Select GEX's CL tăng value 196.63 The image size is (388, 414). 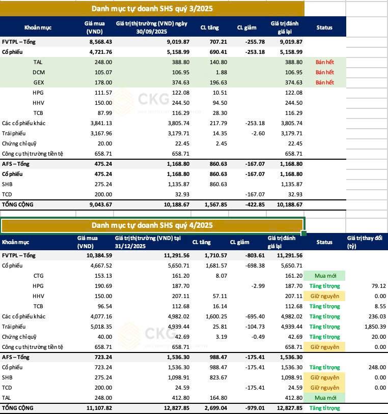pos(218,82)
